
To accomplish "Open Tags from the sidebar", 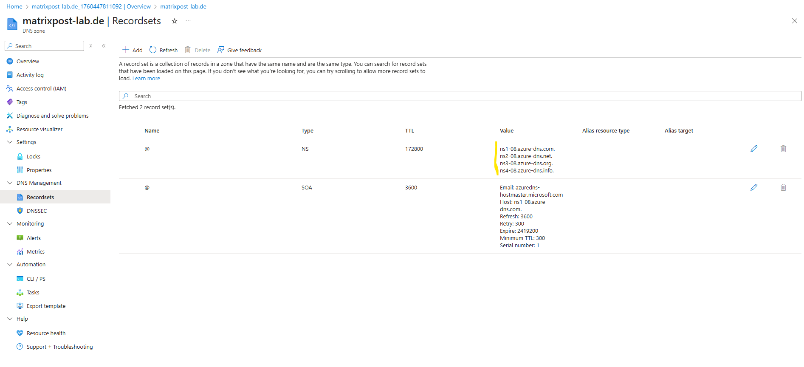I will 22,102.
